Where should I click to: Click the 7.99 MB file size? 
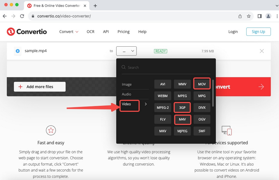(208, 51)
